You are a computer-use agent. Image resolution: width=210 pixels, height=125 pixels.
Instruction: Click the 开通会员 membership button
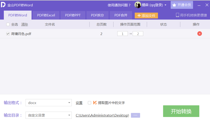tap(182, 5)
